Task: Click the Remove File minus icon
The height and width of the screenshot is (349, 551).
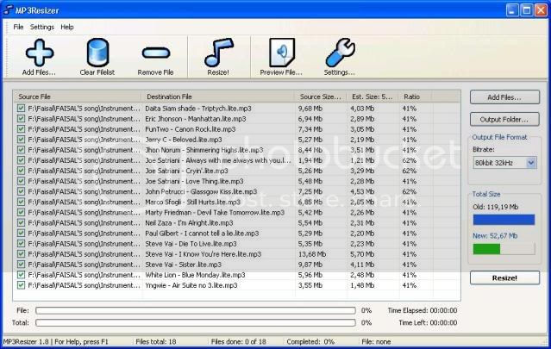Action: pos(156,53)
